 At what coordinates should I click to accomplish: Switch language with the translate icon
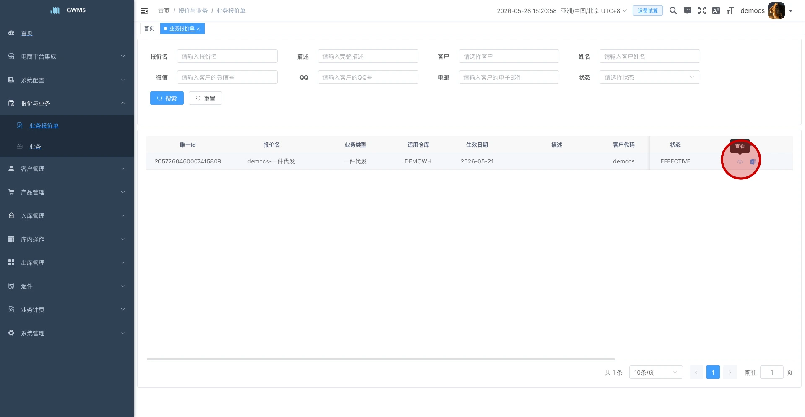pos(716,10)
